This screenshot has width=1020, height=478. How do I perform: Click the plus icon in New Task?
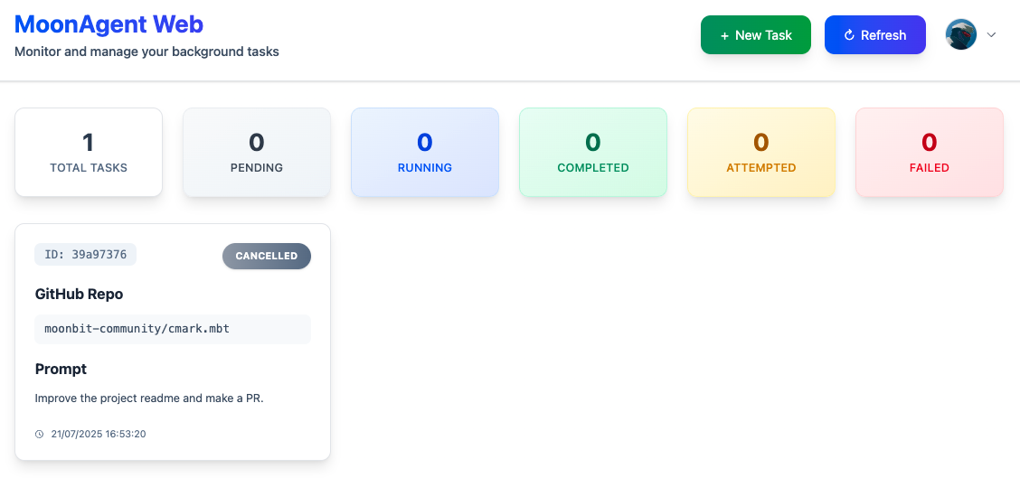[x=724, y=35]
